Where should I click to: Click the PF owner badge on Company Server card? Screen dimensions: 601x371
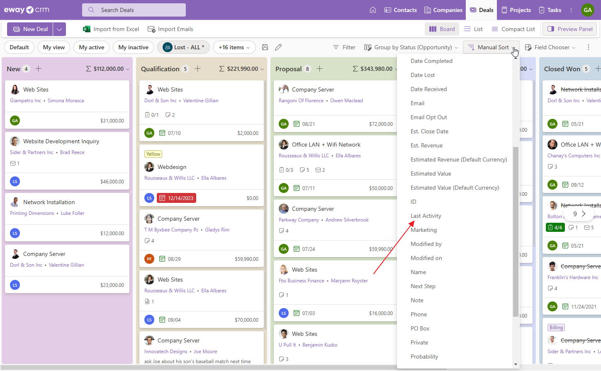149,259
